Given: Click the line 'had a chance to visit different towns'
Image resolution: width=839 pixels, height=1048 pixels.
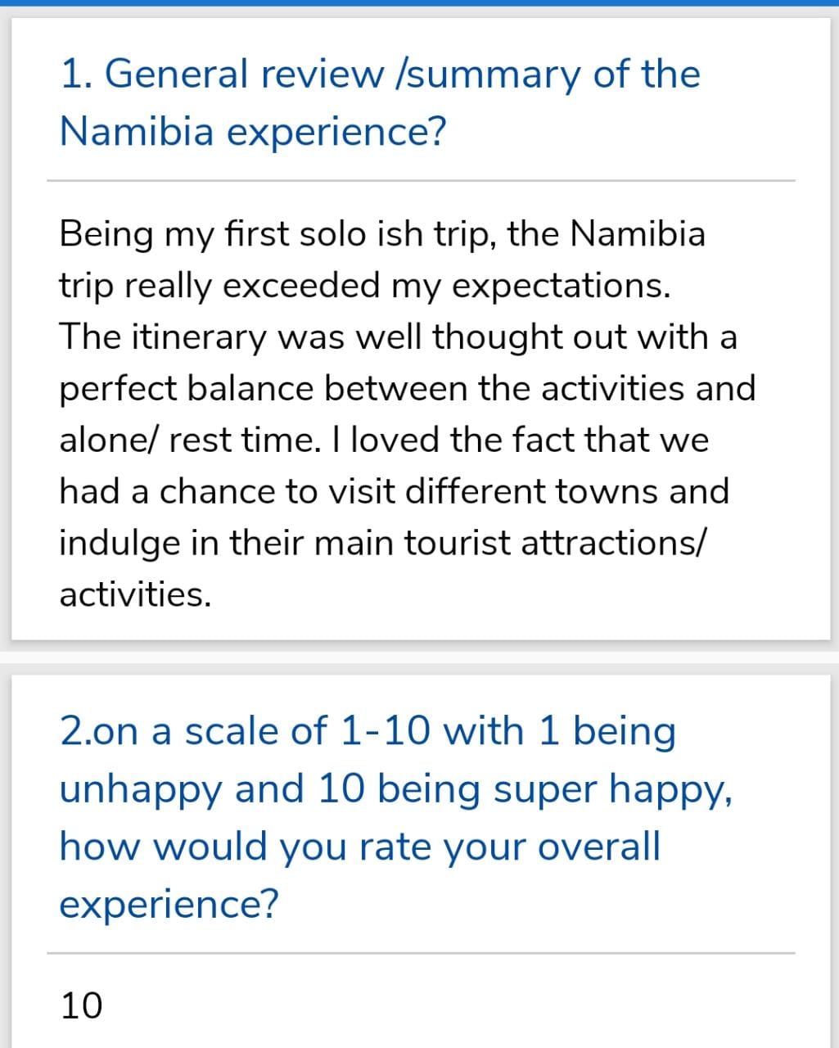Looking at the screenshot, I should (395, 491).
